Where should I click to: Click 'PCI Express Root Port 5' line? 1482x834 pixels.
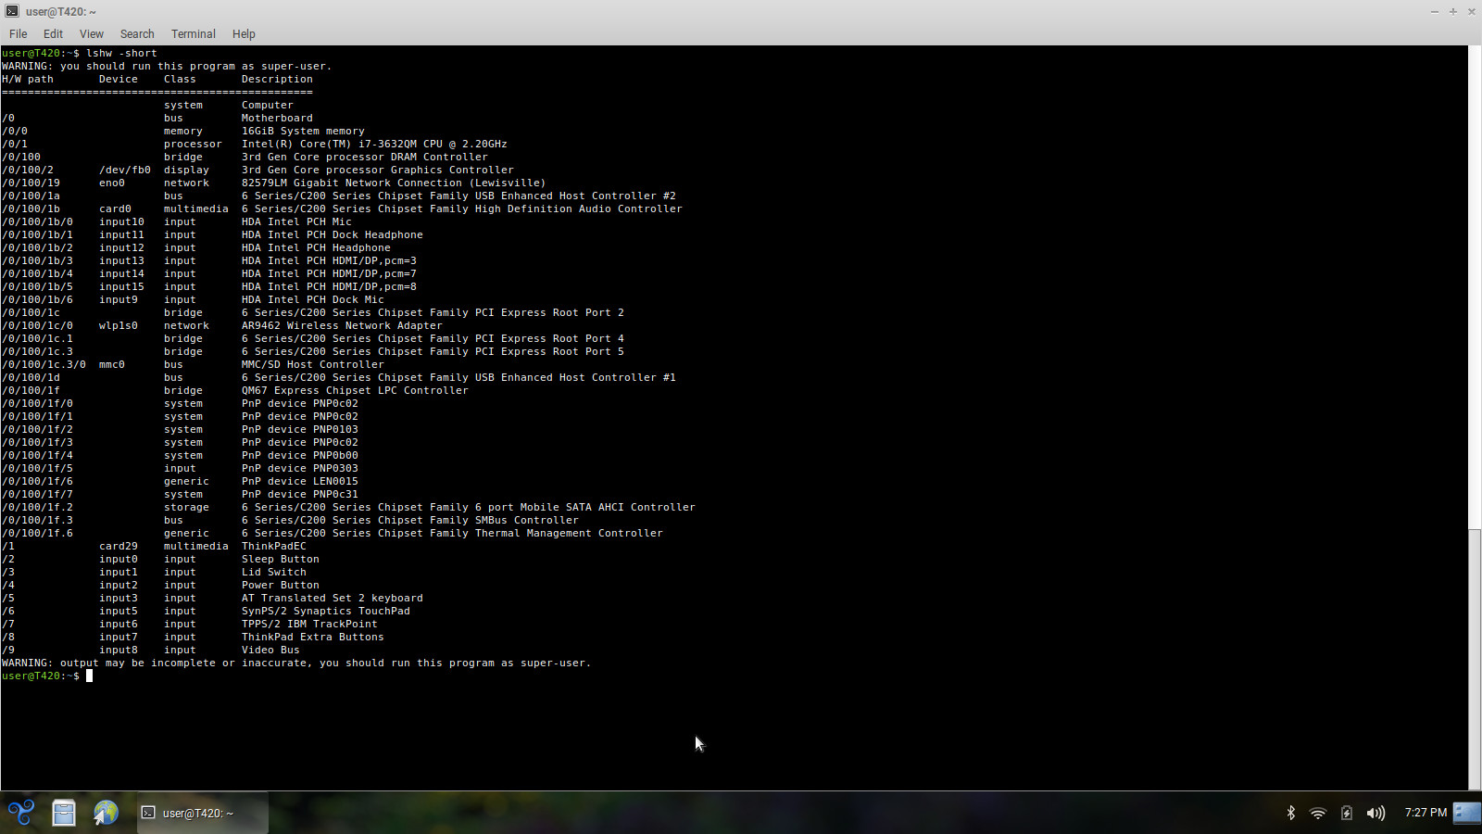433,352
